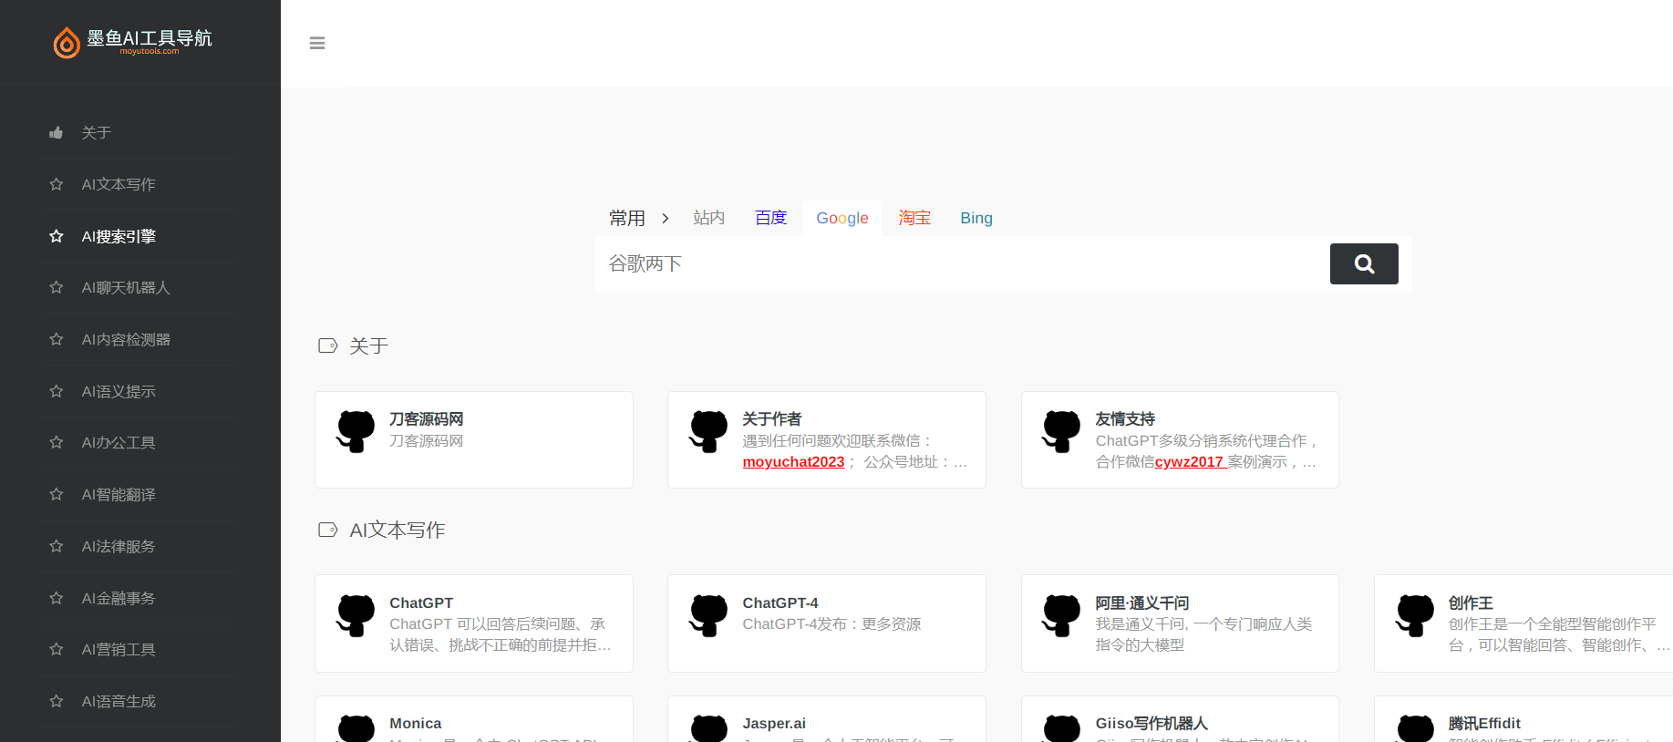
Task: Switch to the 百度 search tab
Action: [x=770, y=218]
